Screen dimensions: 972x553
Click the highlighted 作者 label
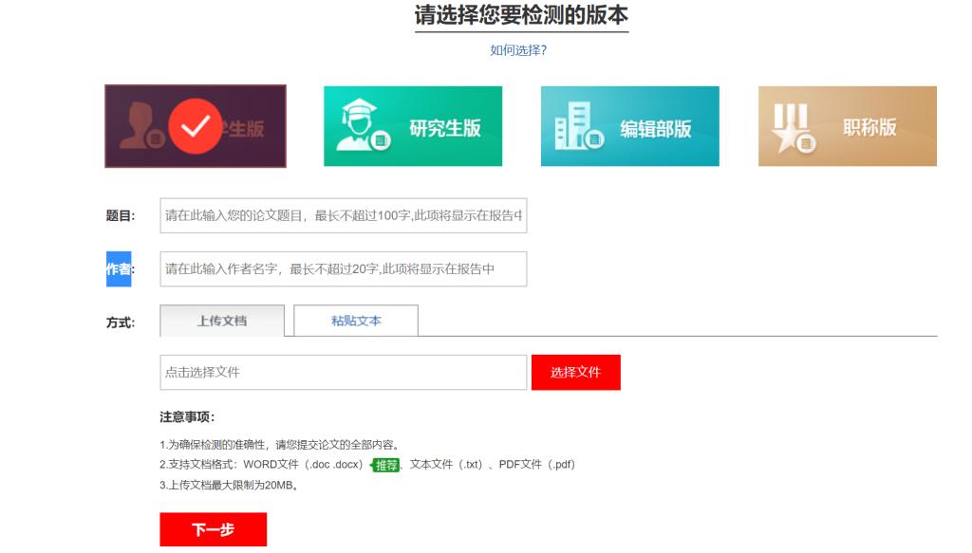pyautogui.click(x=119, y=269)
